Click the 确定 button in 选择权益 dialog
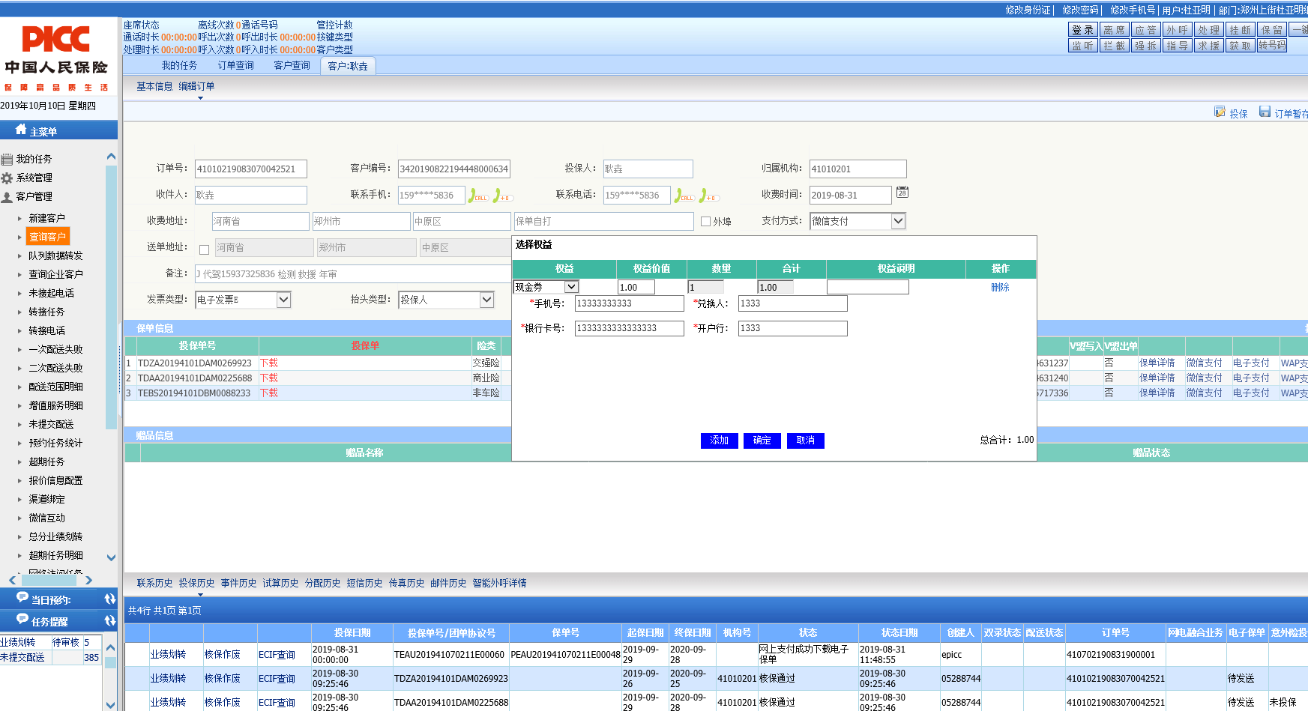 [x=762, y=441]
